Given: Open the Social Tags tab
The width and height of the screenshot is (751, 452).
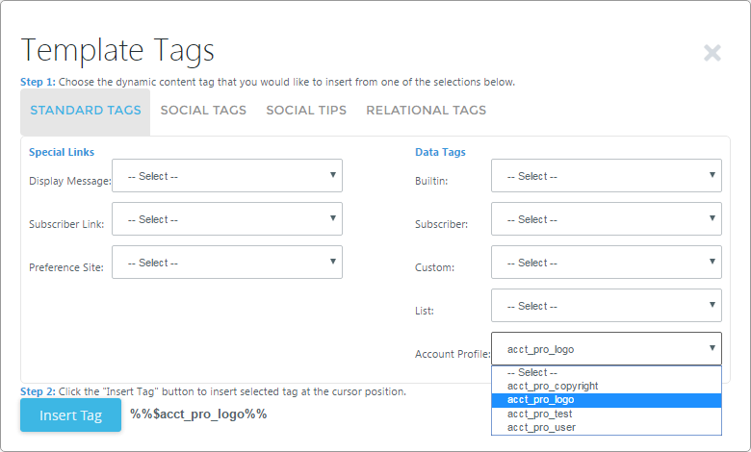Looking at the screenshot, I should point(203,111).
